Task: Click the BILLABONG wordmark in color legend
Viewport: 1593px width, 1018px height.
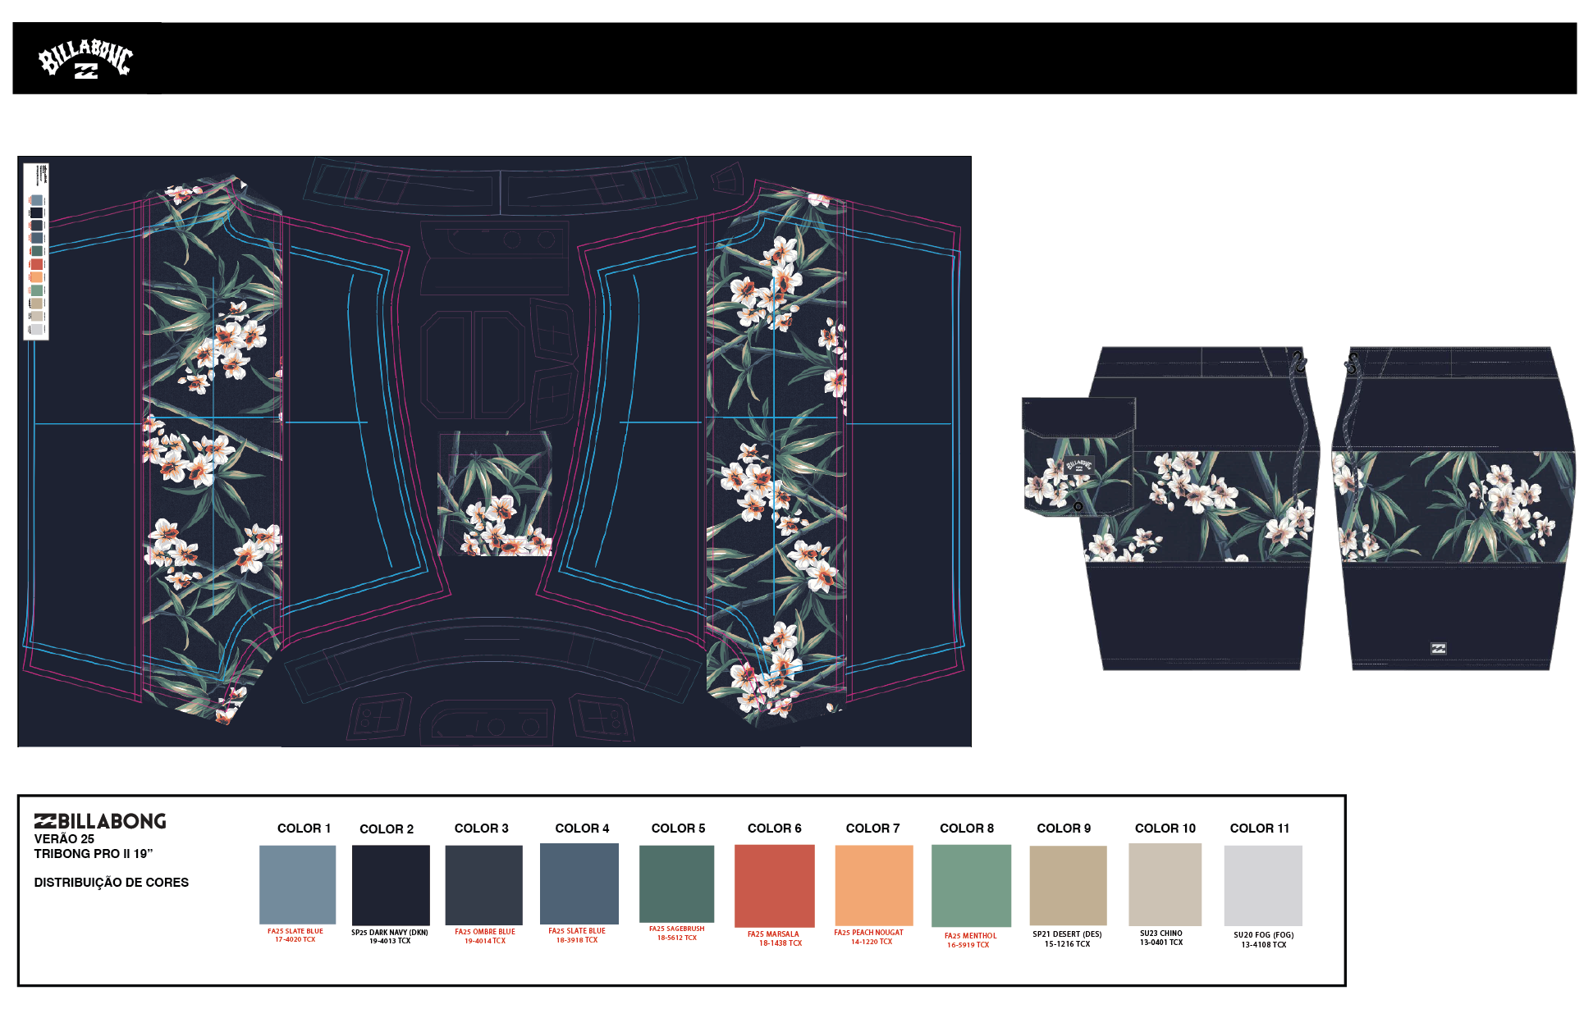Action: [100, 821]
